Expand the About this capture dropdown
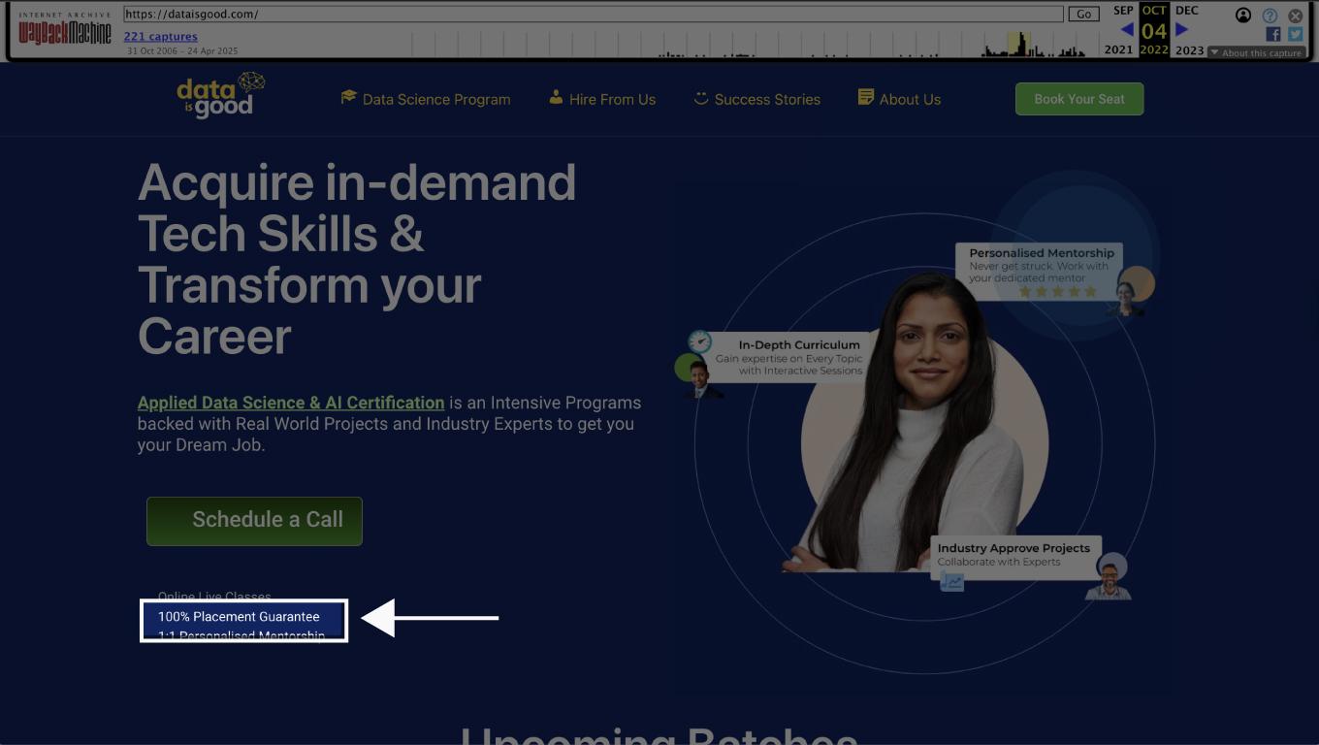1319x745 pixels. pos(1256,52)
